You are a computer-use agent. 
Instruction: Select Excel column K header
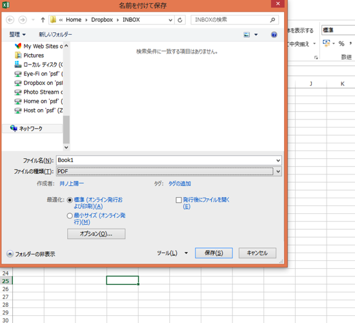tap(342, 84)
